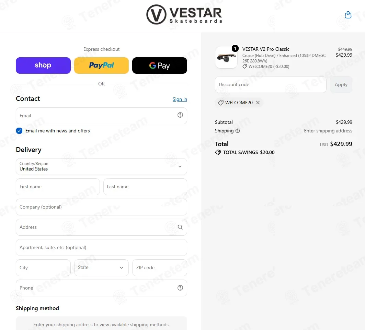Click the USD currency label

click(x=324, y=145)
